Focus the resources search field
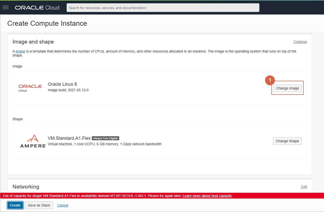 pyautogui.click(x=163, y=8)
